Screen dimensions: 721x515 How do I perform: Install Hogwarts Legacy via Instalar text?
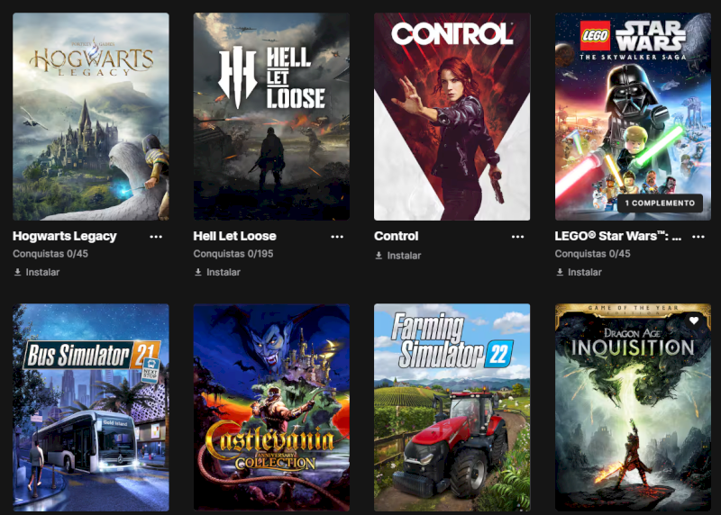[42, 272]
